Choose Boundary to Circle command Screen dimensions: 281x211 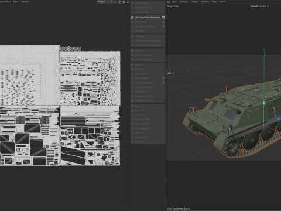(148, 96)
